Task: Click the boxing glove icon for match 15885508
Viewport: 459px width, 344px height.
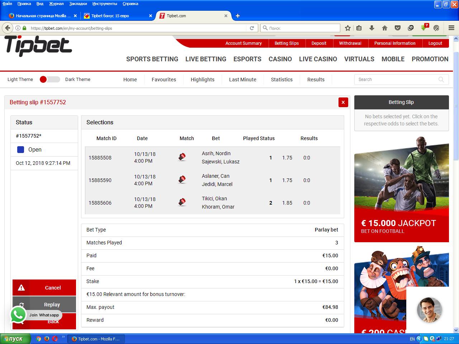Action: [182, 157]
